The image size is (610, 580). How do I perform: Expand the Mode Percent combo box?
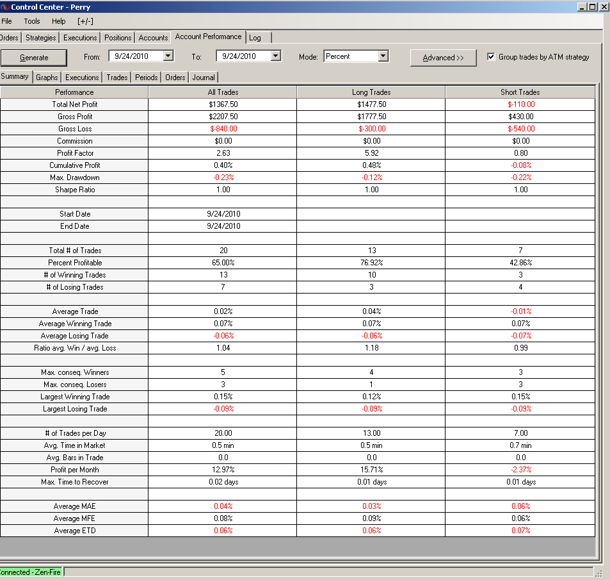(x=383, y=56)
